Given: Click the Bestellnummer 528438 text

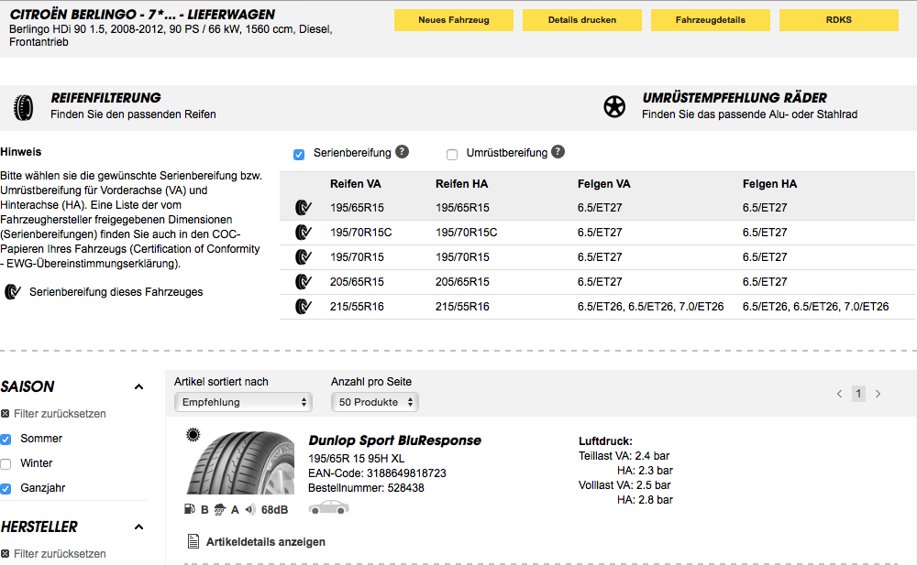Looking at the screenshot, I should click(x=366, y=488).
